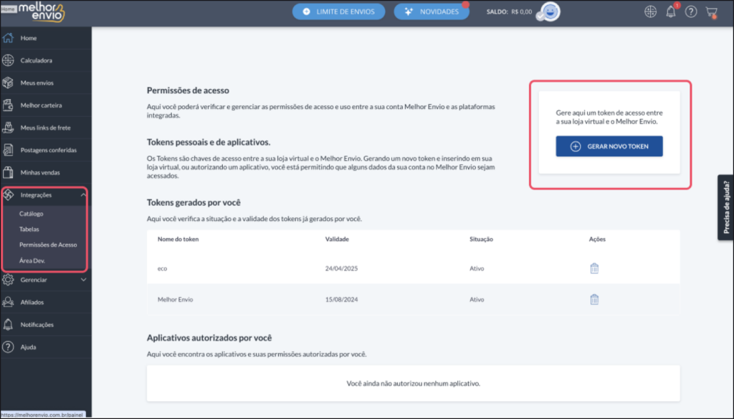Click the Home icon in sidebar
The width and height of the screenshot is (734, 419).
(9, 38)
